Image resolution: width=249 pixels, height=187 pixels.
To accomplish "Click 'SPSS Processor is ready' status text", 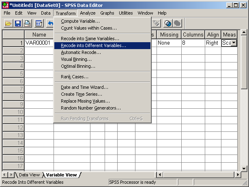I will click(133, 182).
